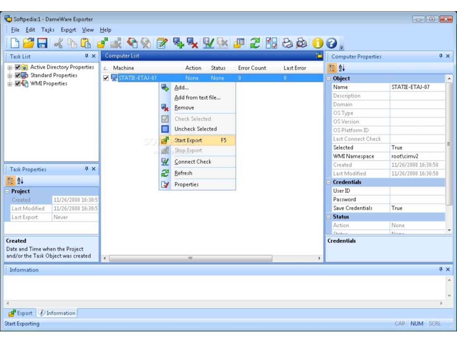Pin the Task List panel
Viewport: 457px width, 343px height.
pos(87,56)
